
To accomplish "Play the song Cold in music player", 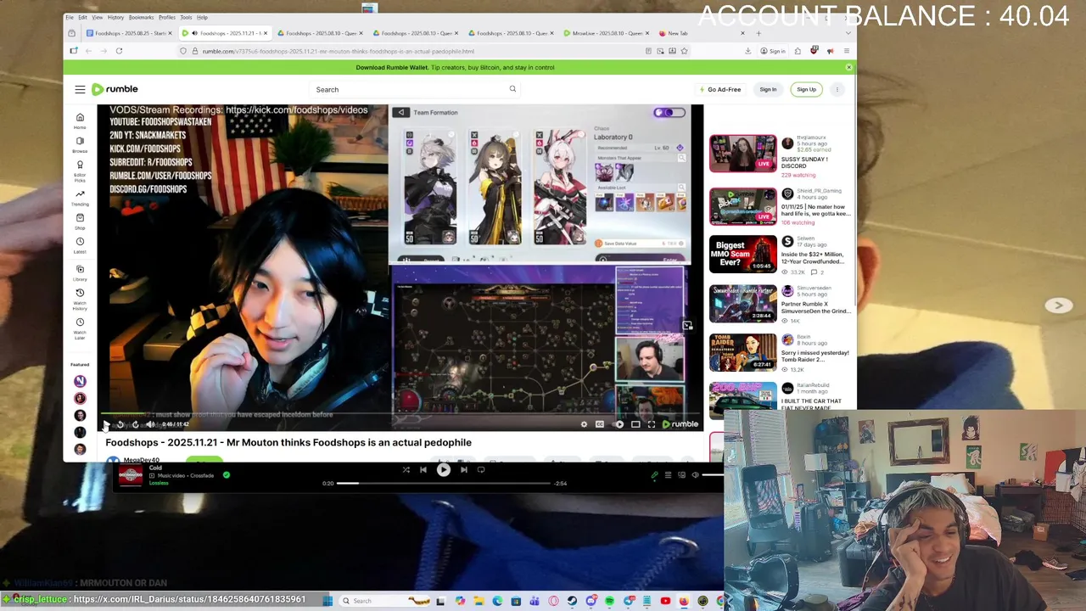I will [x=443, y=469].
